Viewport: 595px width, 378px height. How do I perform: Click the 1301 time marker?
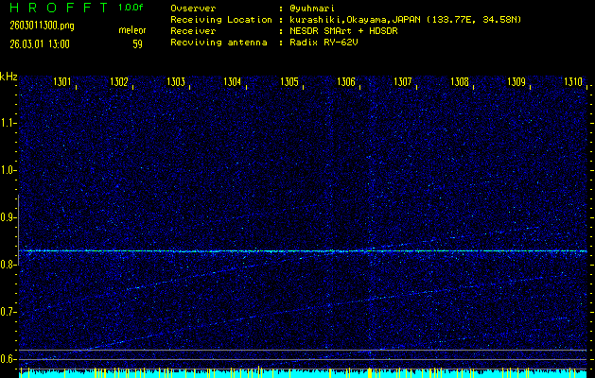click(x=63, y=82)
